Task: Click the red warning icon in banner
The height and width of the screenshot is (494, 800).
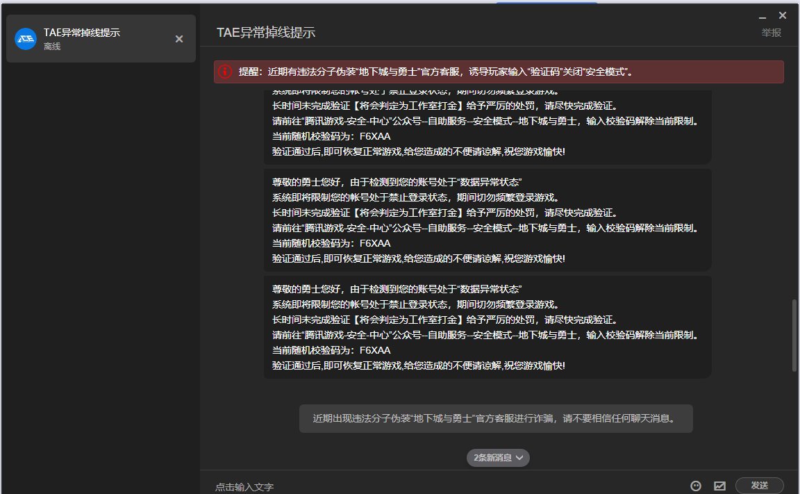Action: coord(225,72)
